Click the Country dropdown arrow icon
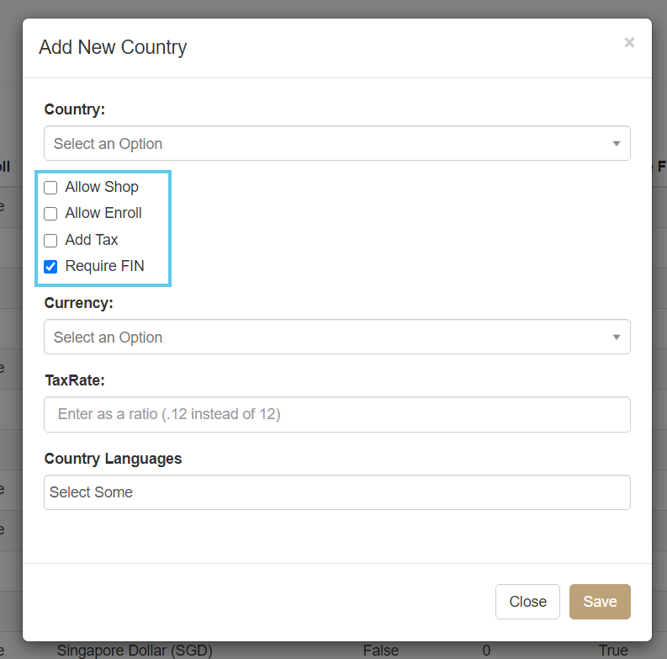 click(x=617, y=144)
